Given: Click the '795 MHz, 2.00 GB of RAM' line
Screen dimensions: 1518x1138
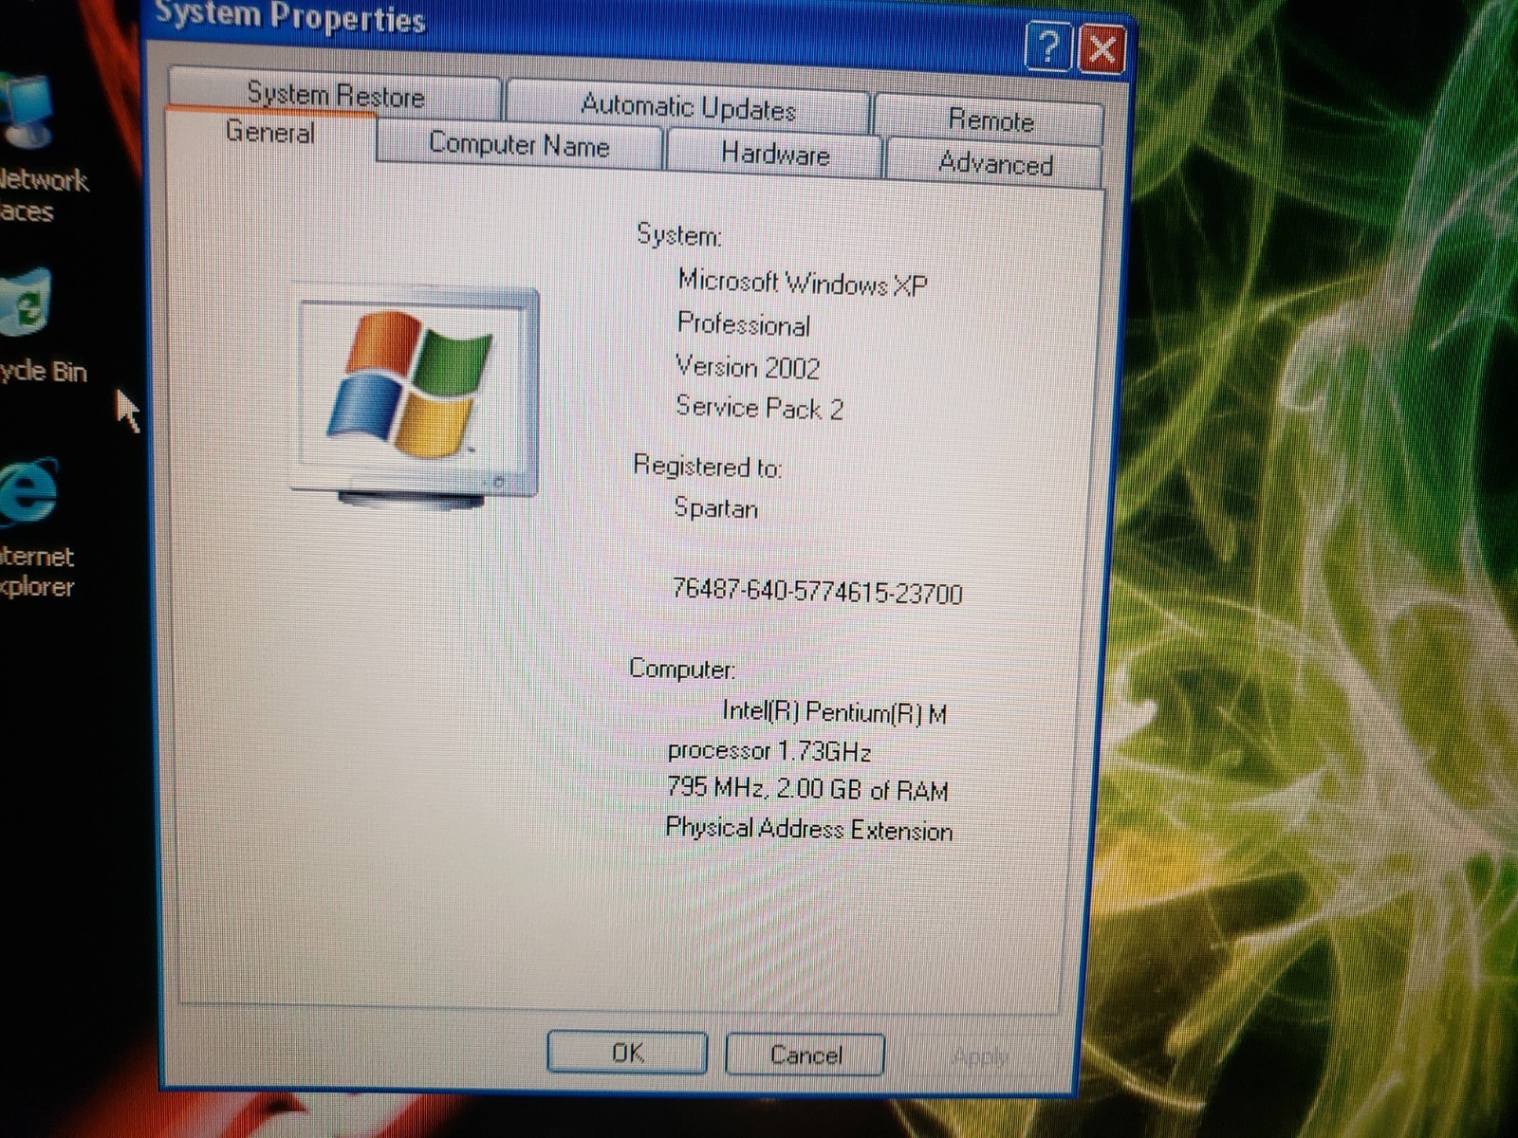Looking at the screenshot, I should click(807, 789).
